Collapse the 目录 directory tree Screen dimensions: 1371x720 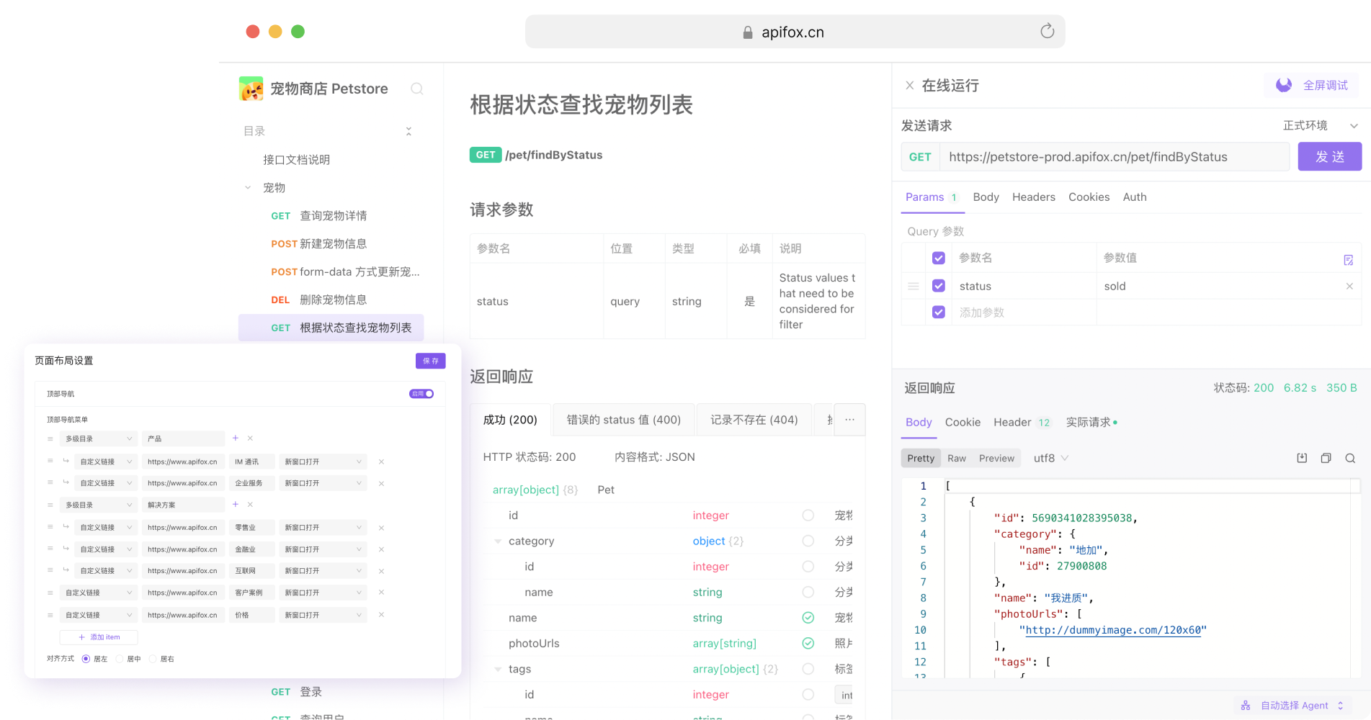click(x=408, y=131)
